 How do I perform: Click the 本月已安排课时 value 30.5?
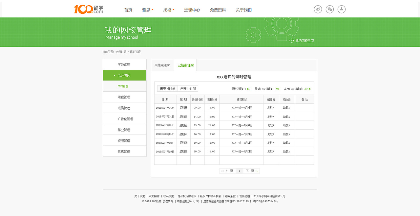tap(307, 89)
